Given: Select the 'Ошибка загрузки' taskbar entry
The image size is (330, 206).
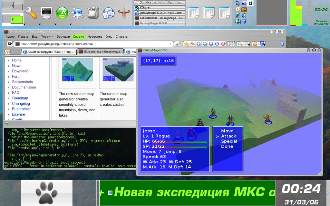Looking at the screenshot, I should coord(160,2).
